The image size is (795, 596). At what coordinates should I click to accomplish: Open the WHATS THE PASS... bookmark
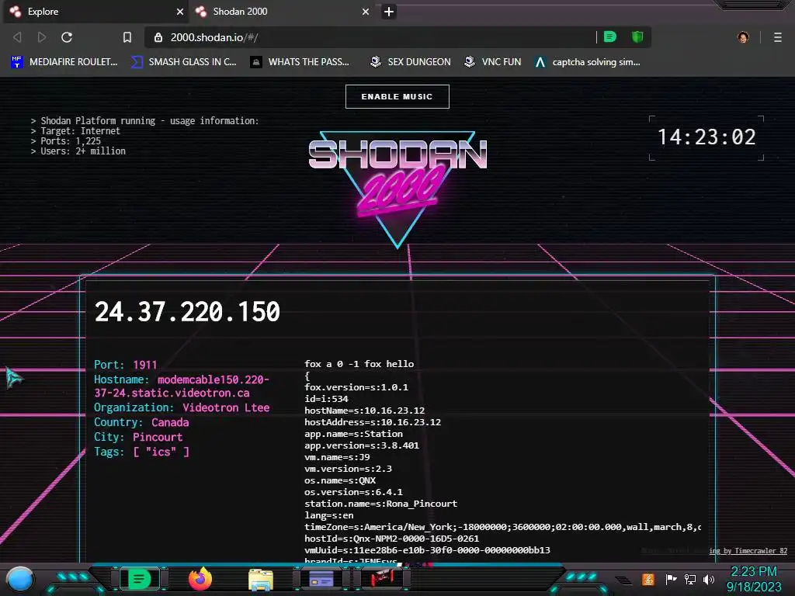click(x=300, y=62)
